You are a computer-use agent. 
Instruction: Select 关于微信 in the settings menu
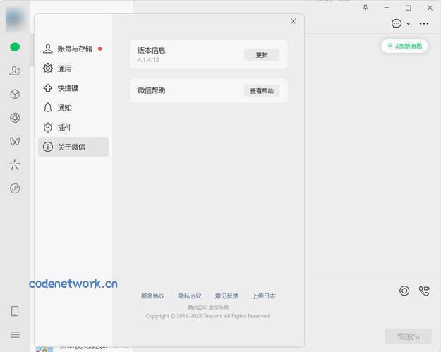point(73,147)
